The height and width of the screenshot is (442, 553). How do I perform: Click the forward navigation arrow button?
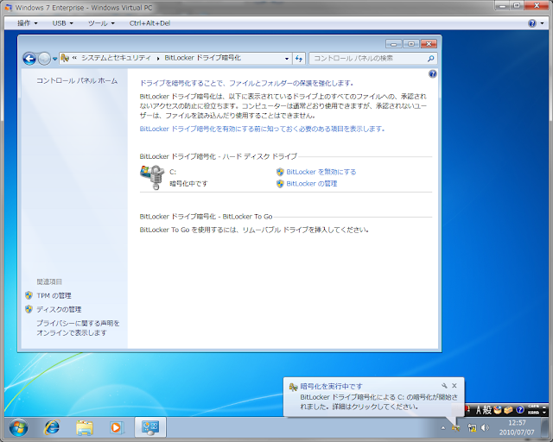click(44, 59)
